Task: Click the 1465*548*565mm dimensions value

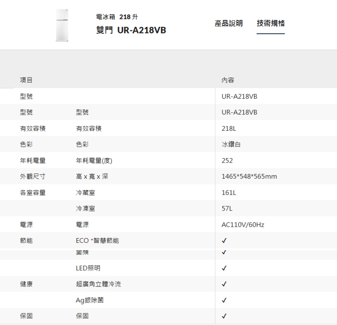Action: coord(249,177)
